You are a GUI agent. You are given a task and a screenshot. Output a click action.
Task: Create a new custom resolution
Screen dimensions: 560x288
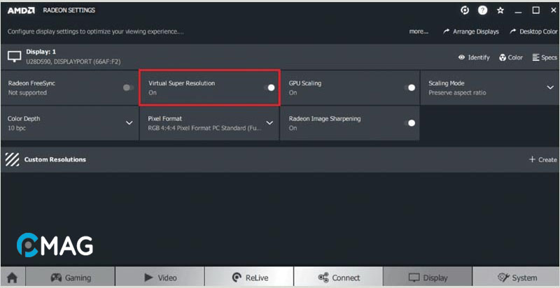click(542, 159)
